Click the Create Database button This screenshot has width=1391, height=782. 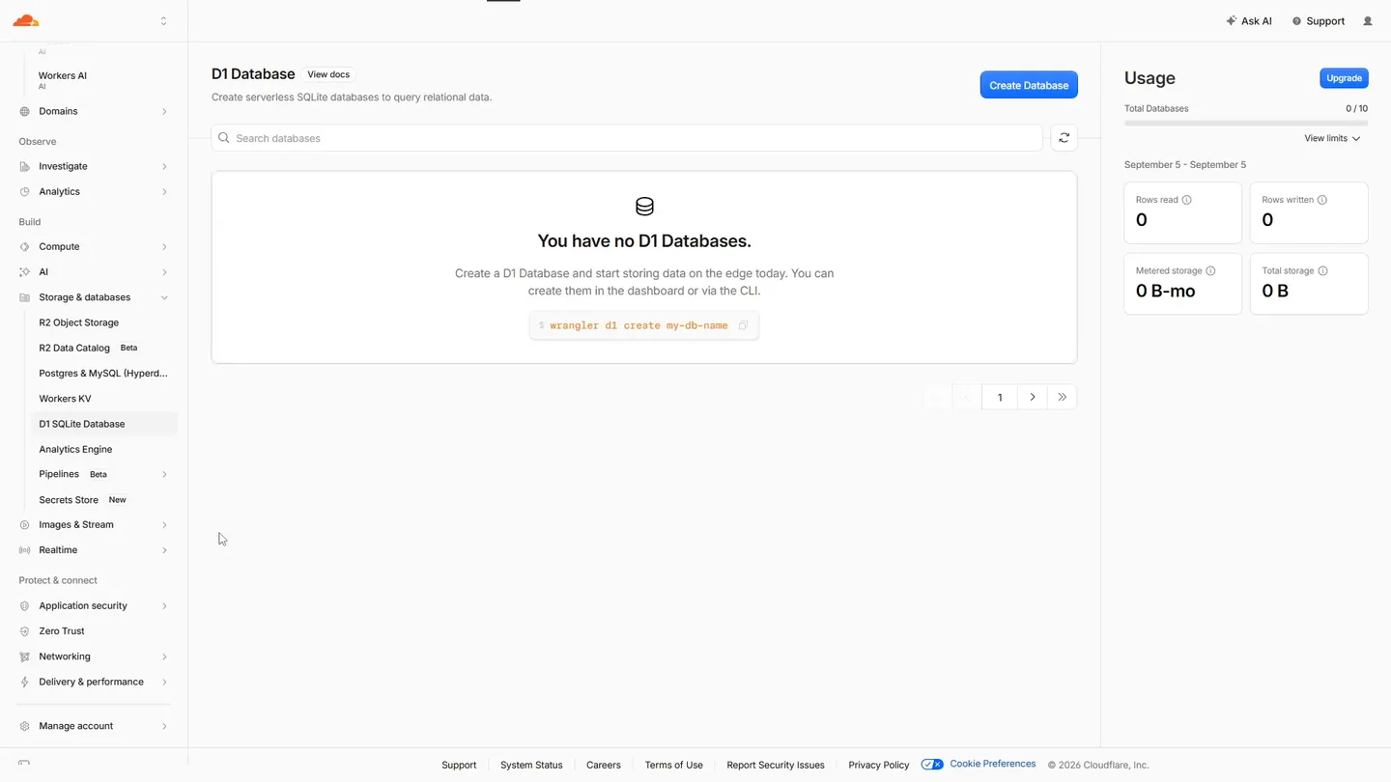click(1029, 85)
